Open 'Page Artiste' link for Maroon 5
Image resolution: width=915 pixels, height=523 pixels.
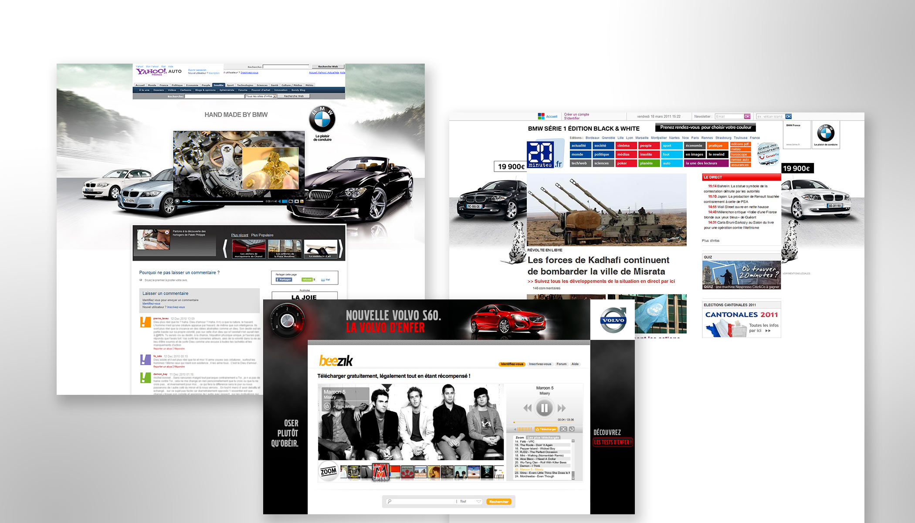(344, 407)
